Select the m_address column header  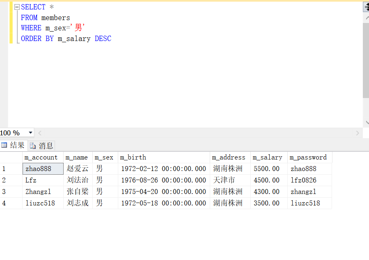point(230,157)
